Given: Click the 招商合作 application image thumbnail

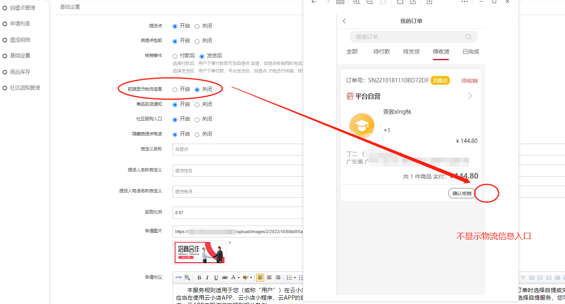Looking at the screenshot, I should (199, 252).
